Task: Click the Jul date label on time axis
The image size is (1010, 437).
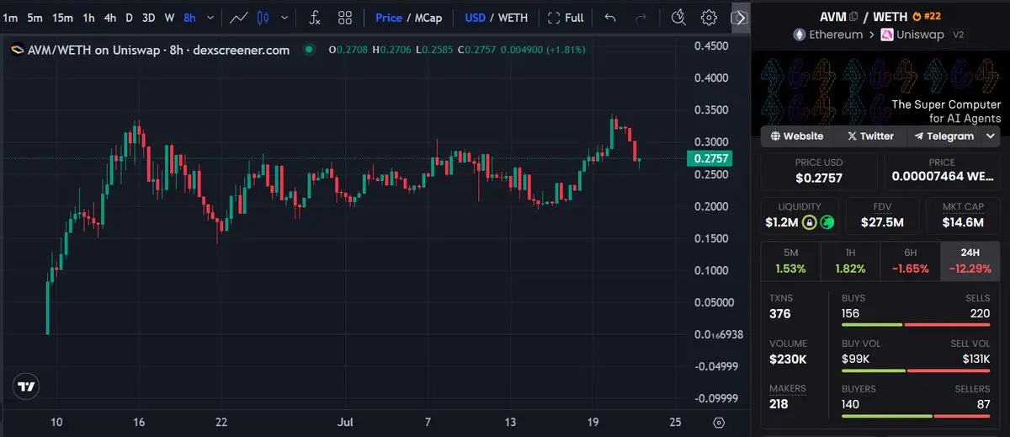Action: 344,421
